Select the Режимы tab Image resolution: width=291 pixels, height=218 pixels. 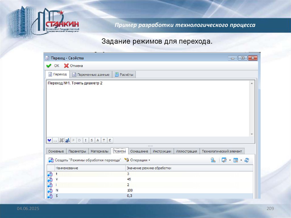coord(119,151)
